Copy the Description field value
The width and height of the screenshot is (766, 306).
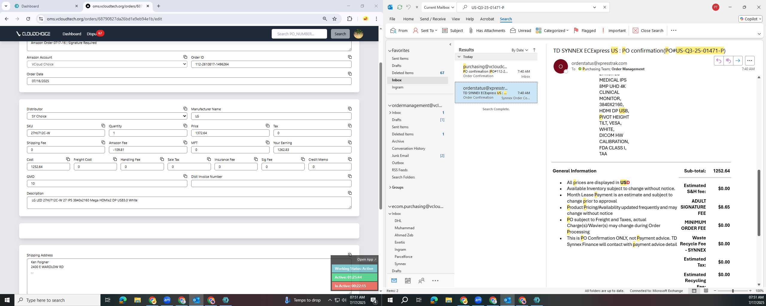(349, 193)
